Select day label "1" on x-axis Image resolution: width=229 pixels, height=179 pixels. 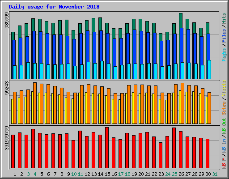15,174
